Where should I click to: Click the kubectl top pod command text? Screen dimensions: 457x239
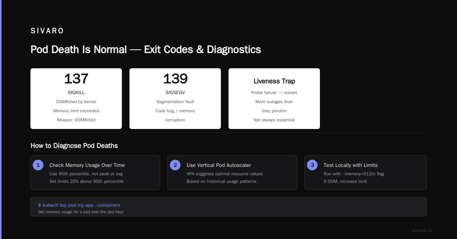(79, 205)
